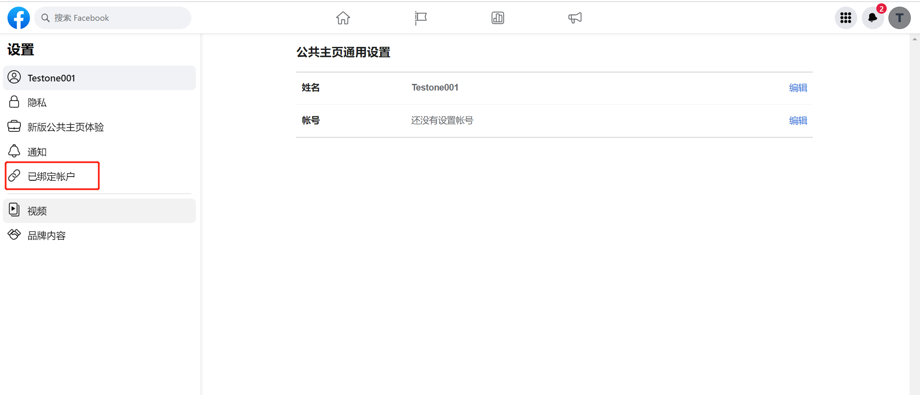Screen dimensions: 920x395
Task: Open the Insights bar chart icon
Action: point(498,18)
